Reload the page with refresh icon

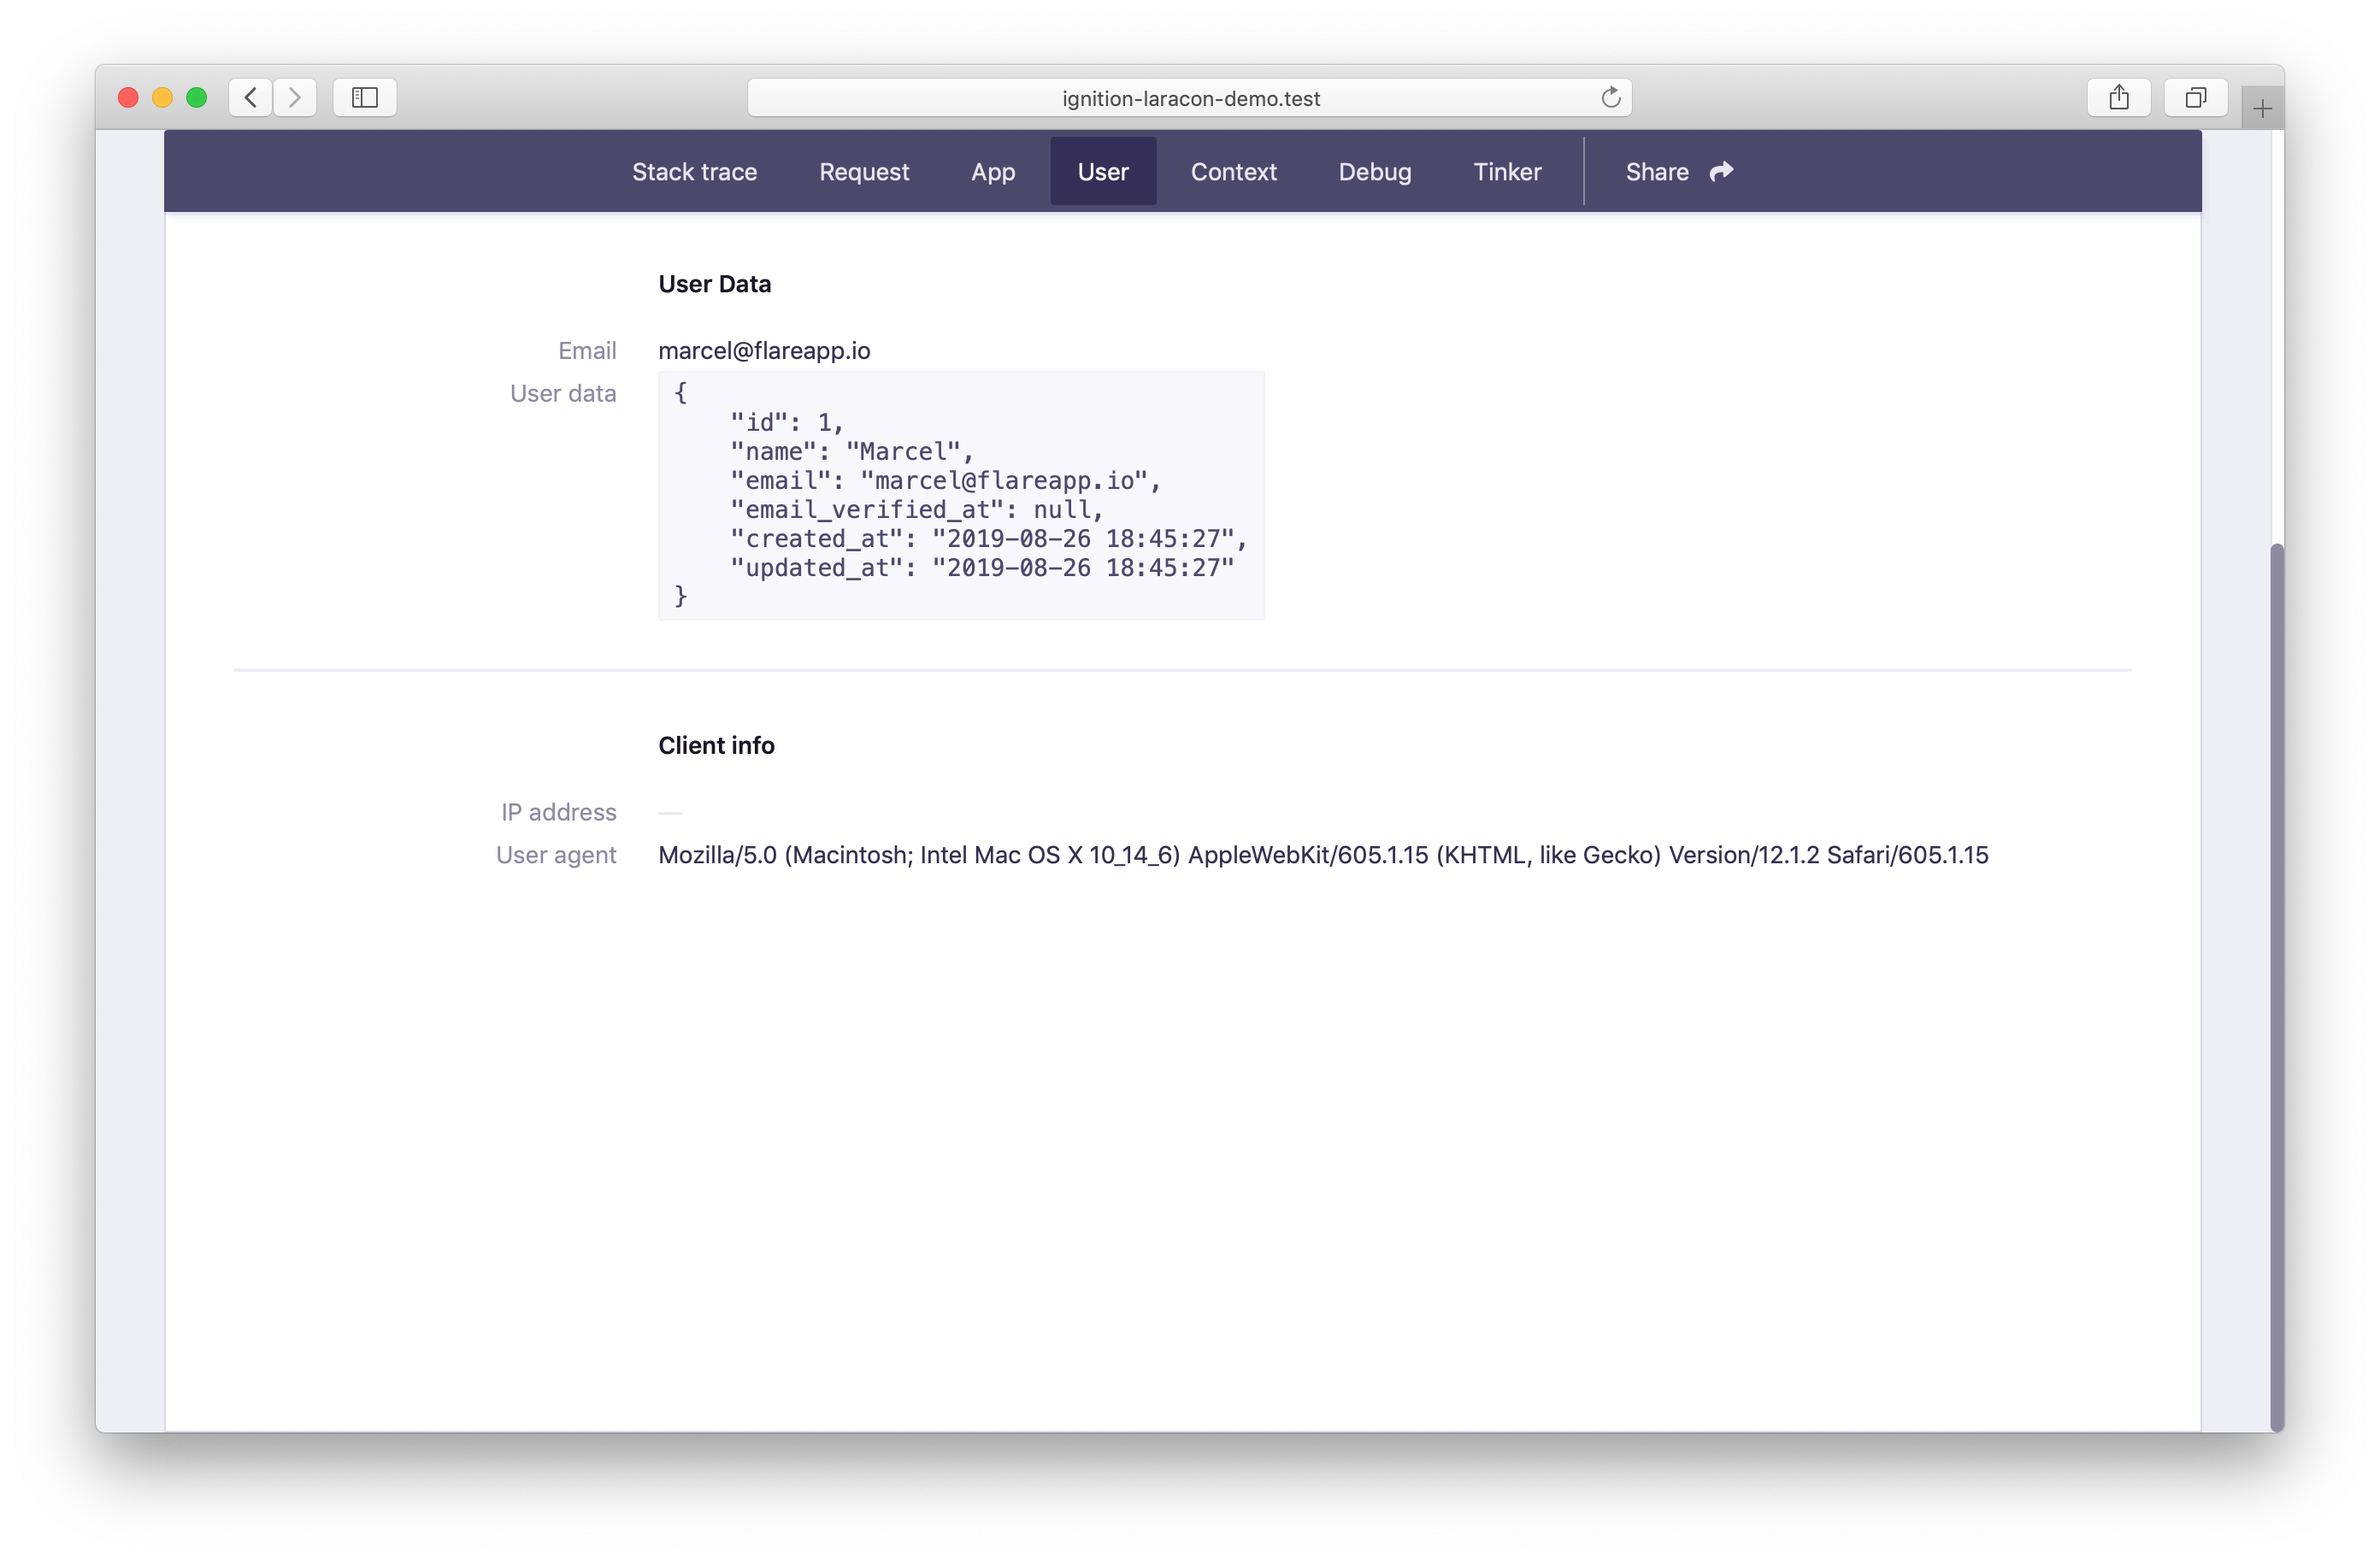1610,97
